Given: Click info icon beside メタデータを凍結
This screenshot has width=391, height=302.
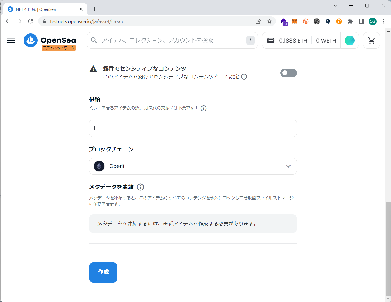Looking at the screenshot, I should [x=141, y=187].
